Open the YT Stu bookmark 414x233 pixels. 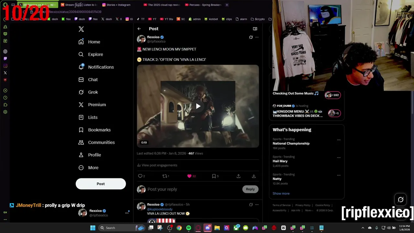[x=167, y=19]
